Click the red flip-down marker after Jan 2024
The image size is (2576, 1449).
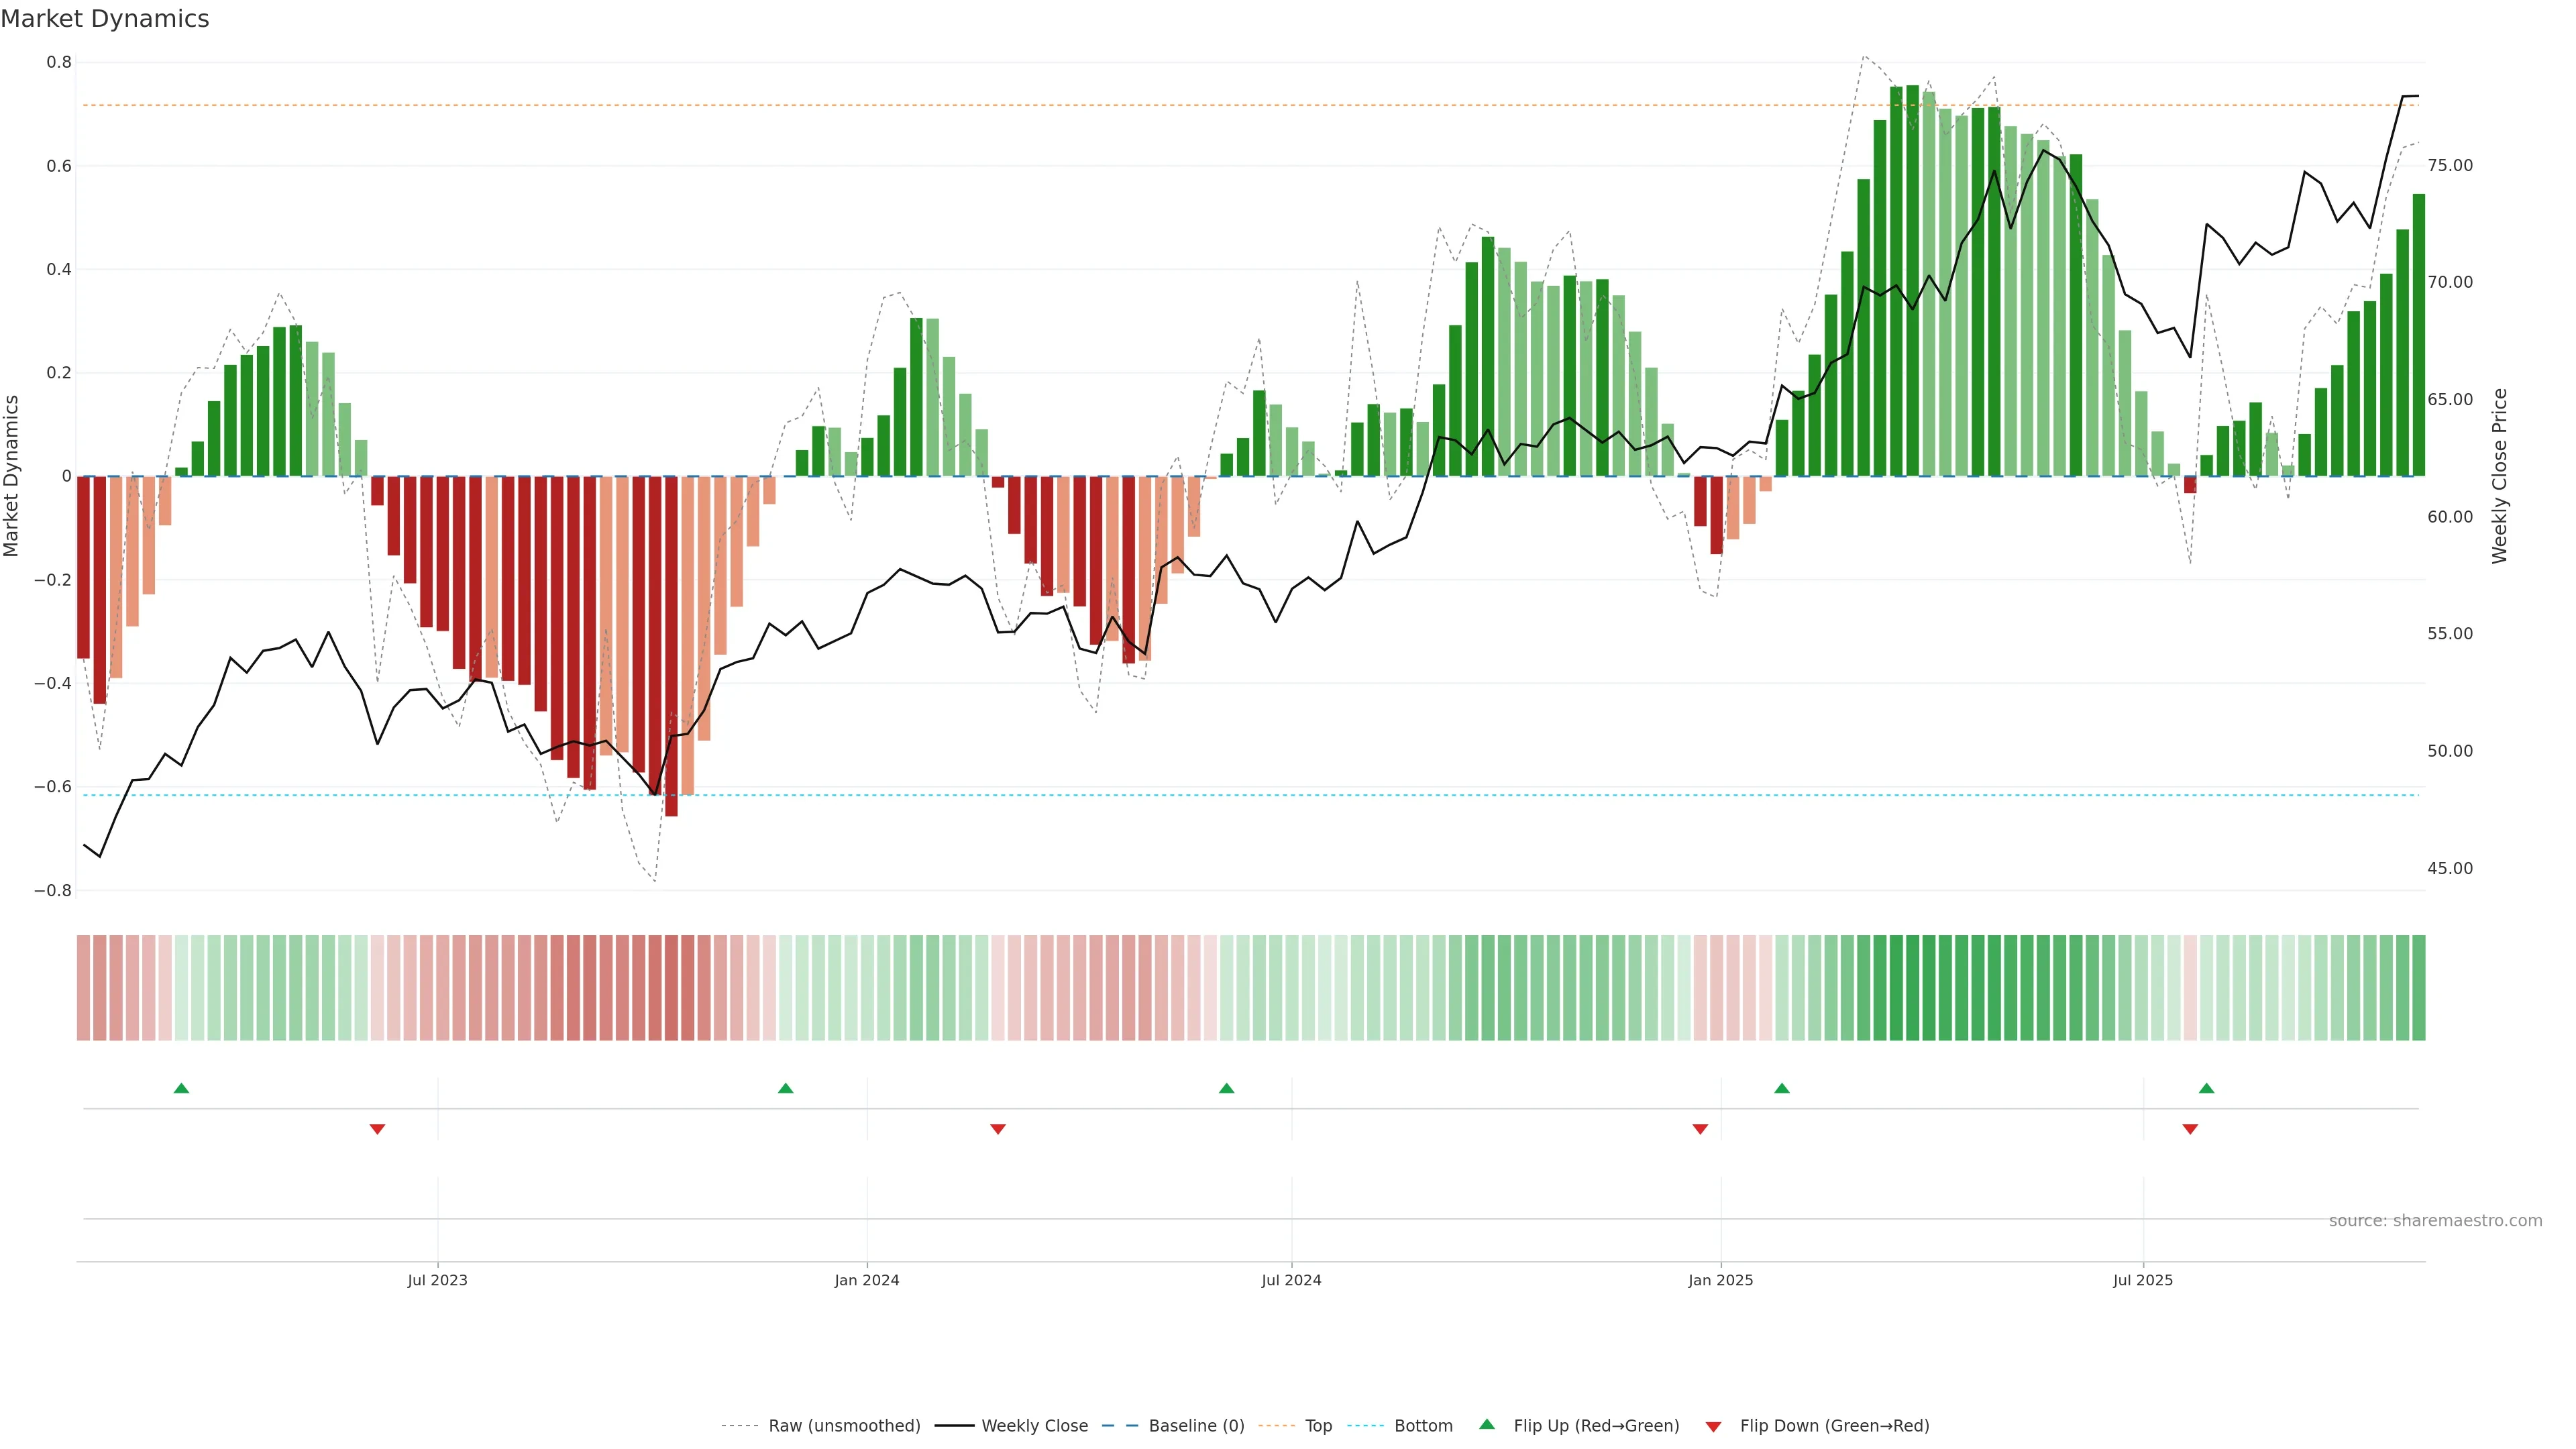click(997, 1129)
